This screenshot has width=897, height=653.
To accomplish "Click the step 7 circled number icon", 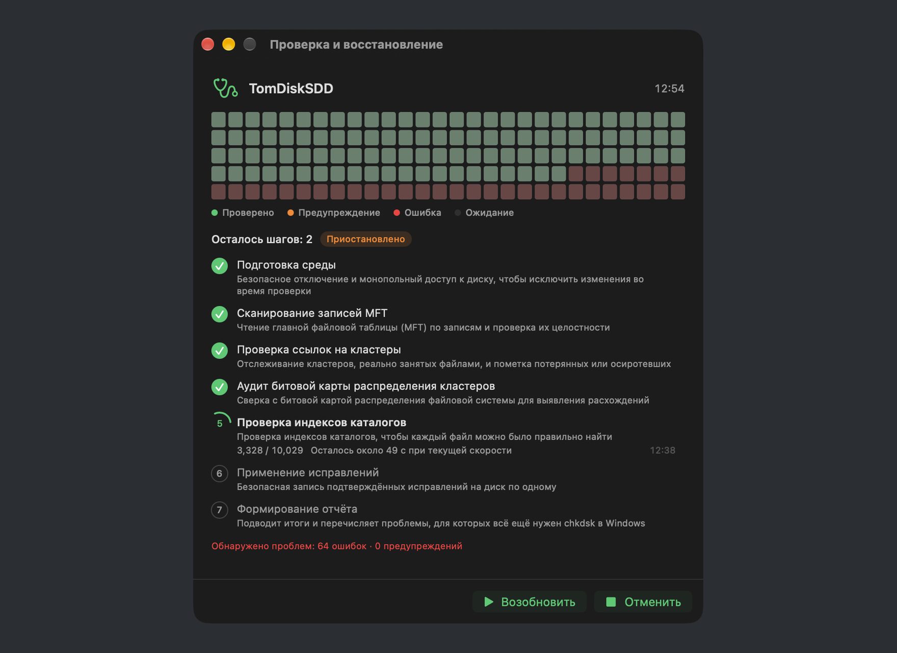I will tap(220, 510).
